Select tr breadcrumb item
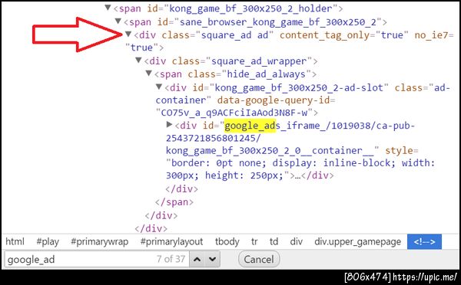 click(x=254, y=241)
